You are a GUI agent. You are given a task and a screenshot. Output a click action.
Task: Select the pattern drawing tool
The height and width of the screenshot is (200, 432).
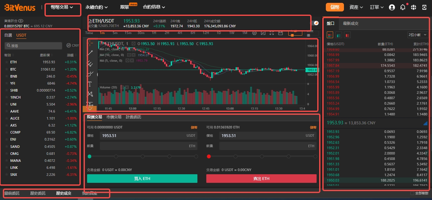[90, 94]
